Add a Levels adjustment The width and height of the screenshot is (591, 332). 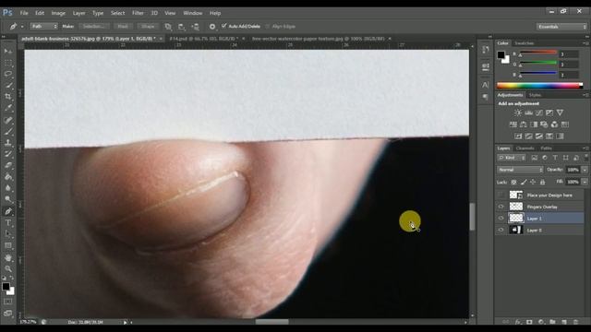[x=528, y=113]
